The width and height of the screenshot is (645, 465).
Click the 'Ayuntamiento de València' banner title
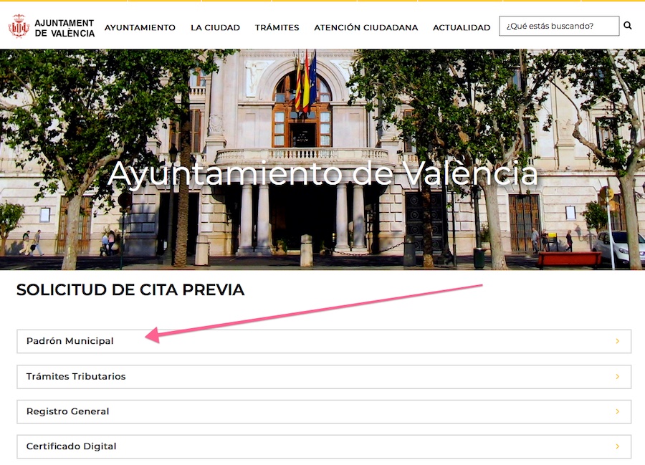pyautogui.click(x=323, y=174)
